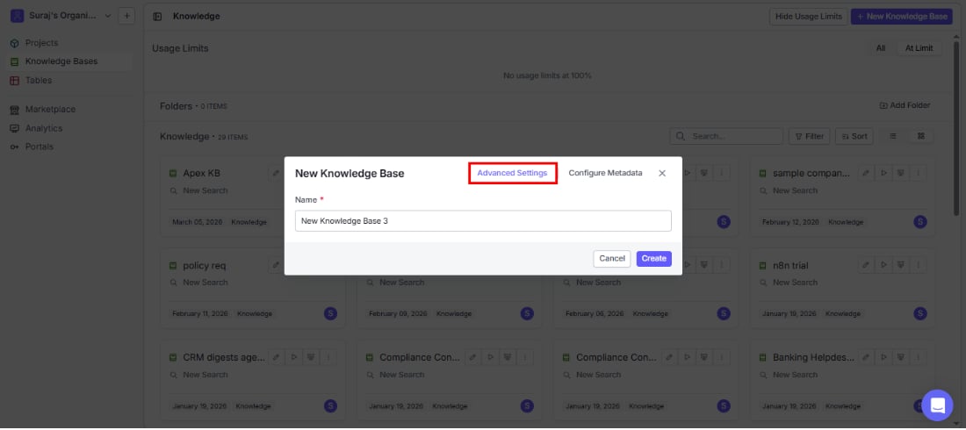
Task: Click the Name input field
Action: 483,220
